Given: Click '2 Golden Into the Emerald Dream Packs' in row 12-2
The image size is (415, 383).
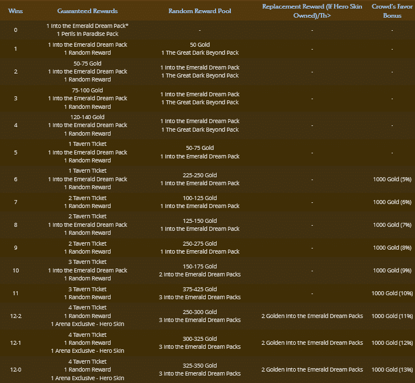Looking at the screenshot, I should [312, 316].
